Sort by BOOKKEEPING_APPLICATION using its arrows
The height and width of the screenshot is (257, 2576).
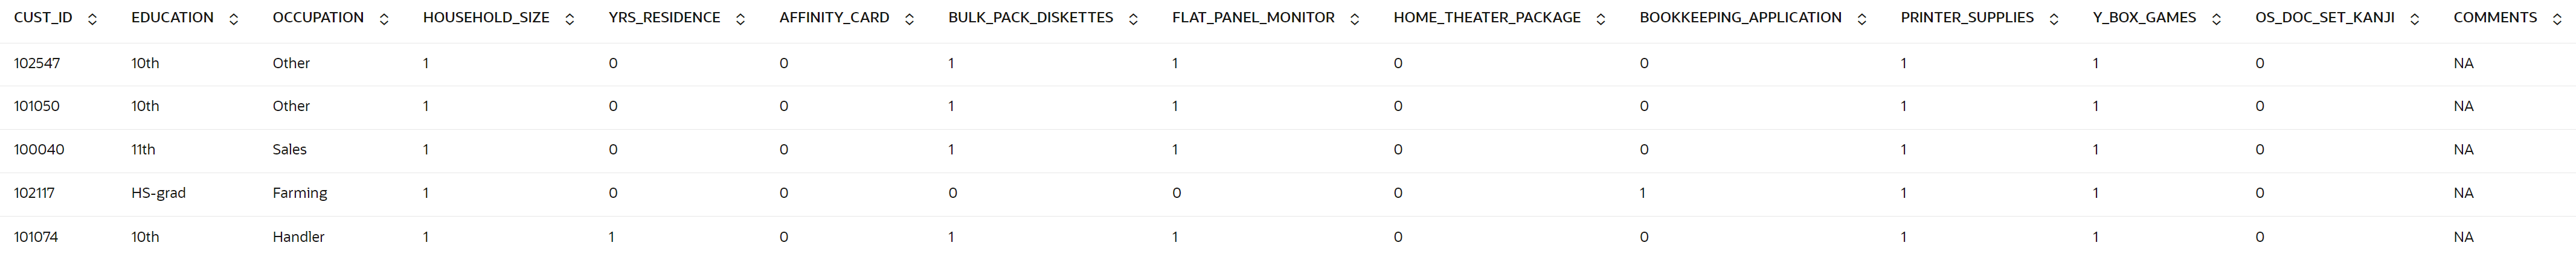(1862, 19)
